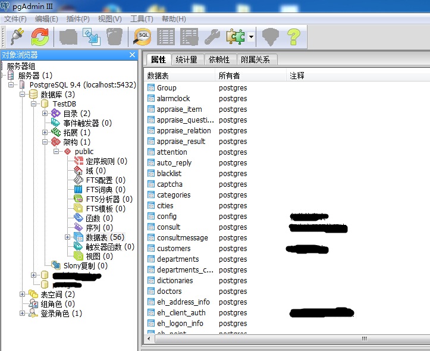The width and height of the screenshot is (430, 351).
Task: Open the 视图(V) menu
Action: [109, 19]
